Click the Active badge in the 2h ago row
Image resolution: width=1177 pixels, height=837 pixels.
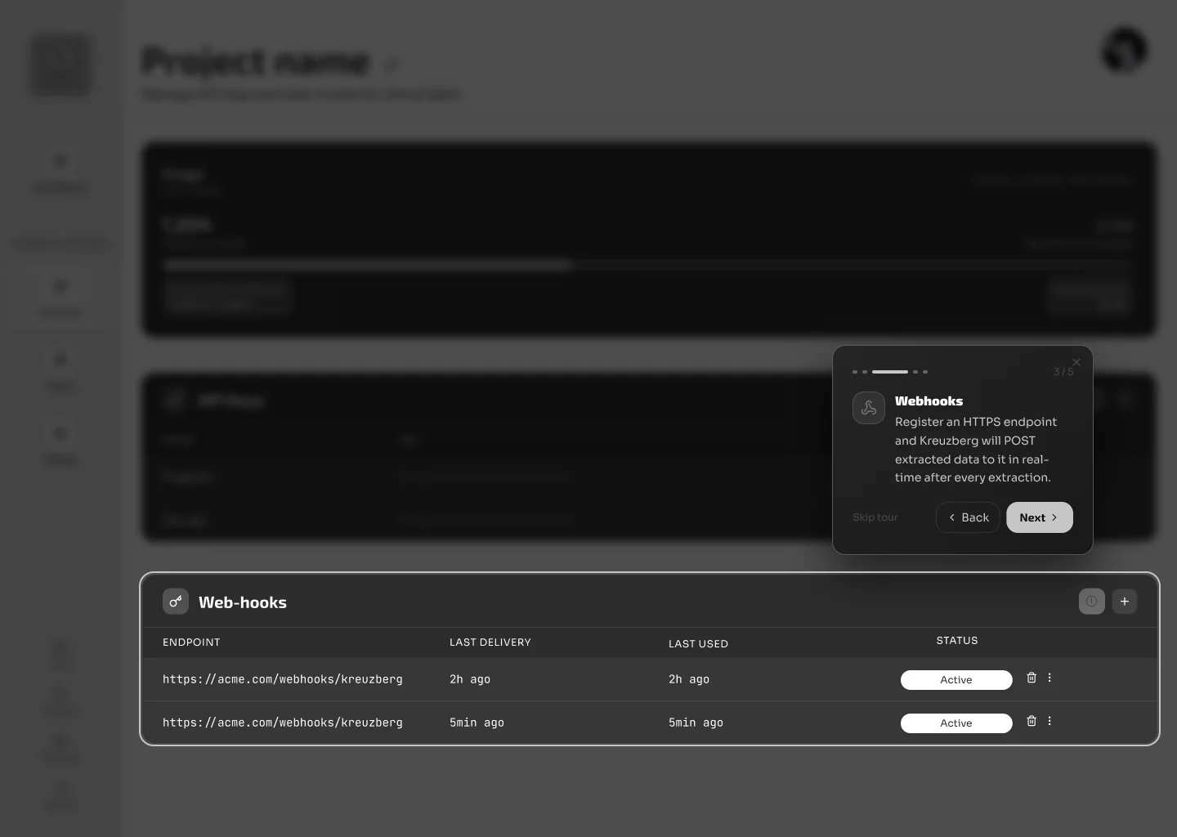956,680
